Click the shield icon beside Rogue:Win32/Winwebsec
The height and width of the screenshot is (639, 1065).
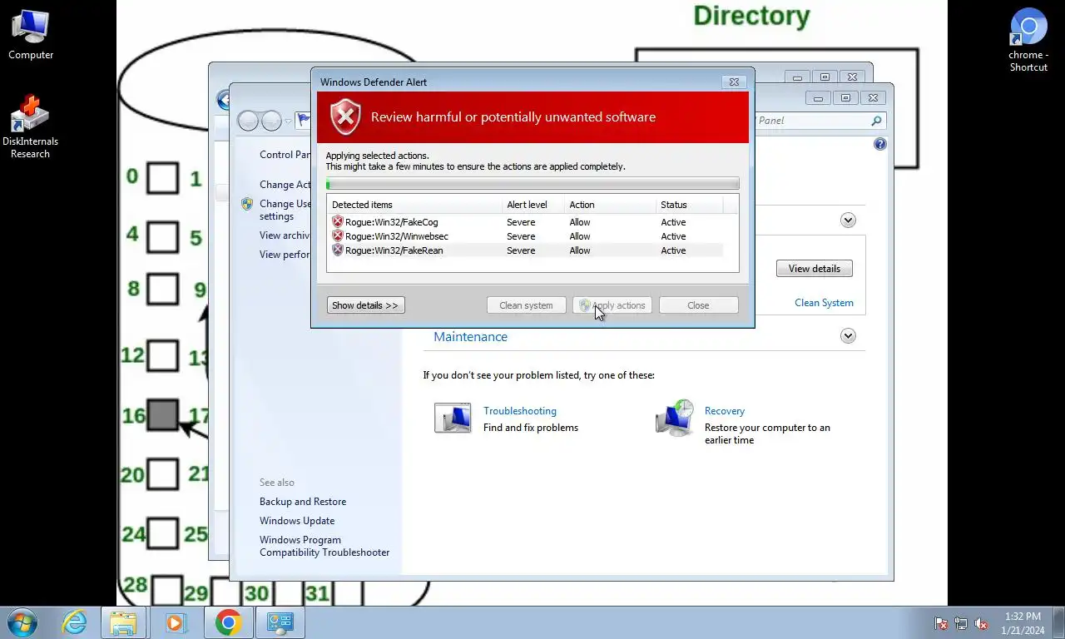[x=337, y=236]
